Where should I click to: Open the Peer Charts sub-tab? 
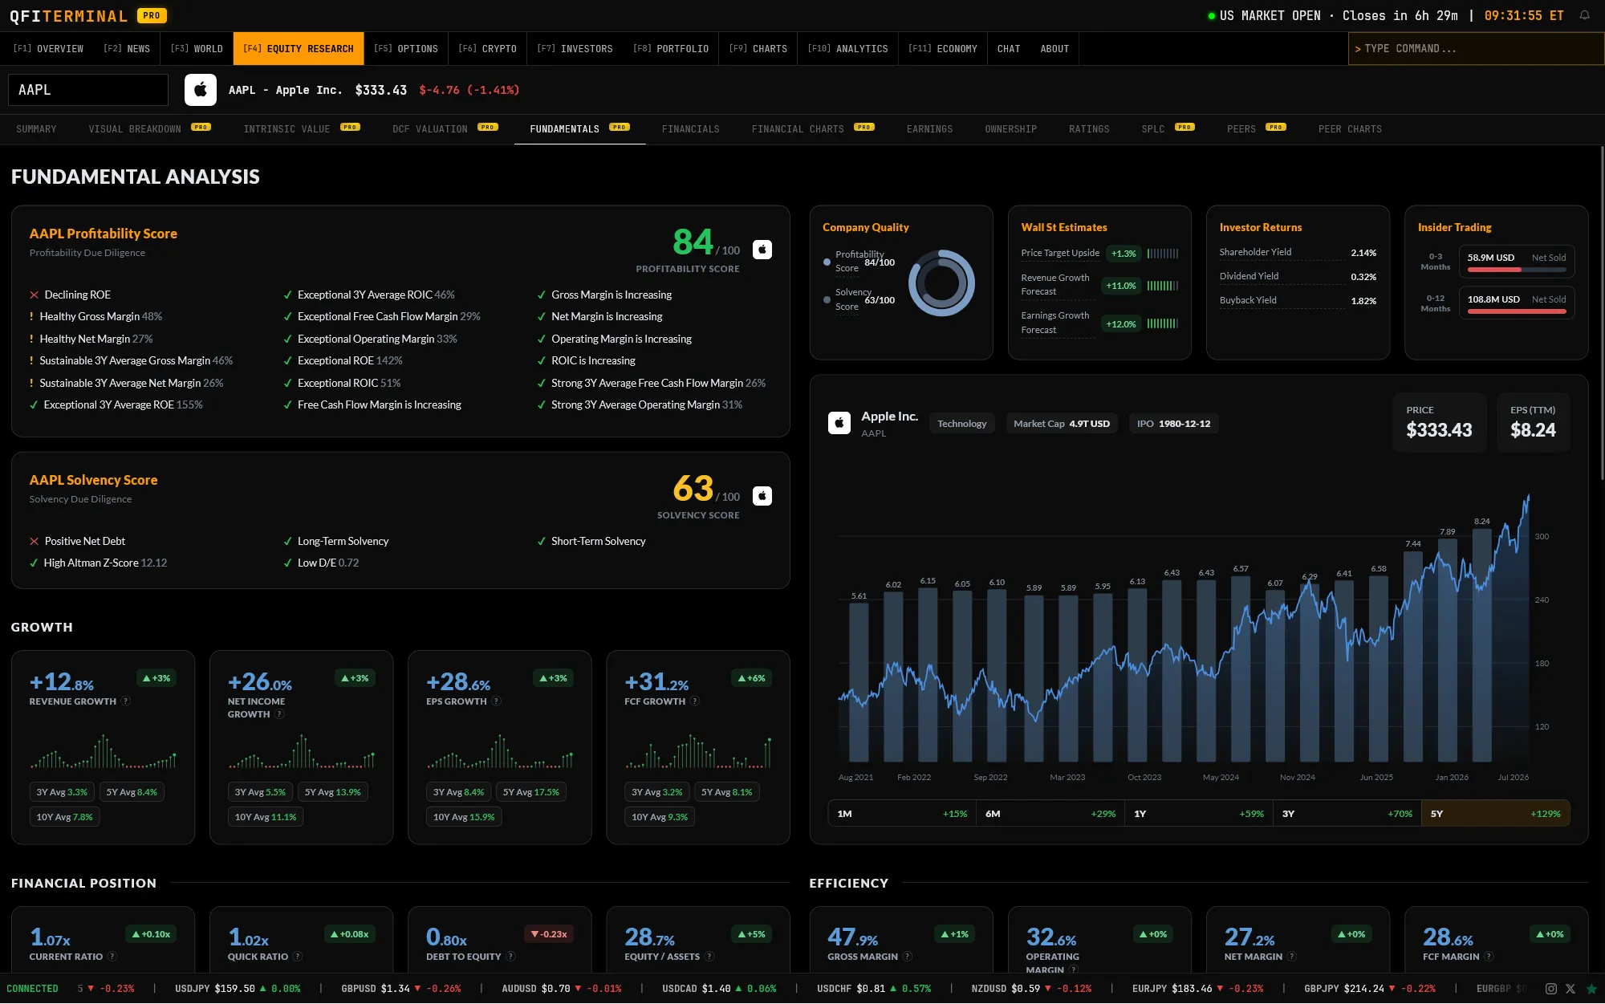[1350, 129]
